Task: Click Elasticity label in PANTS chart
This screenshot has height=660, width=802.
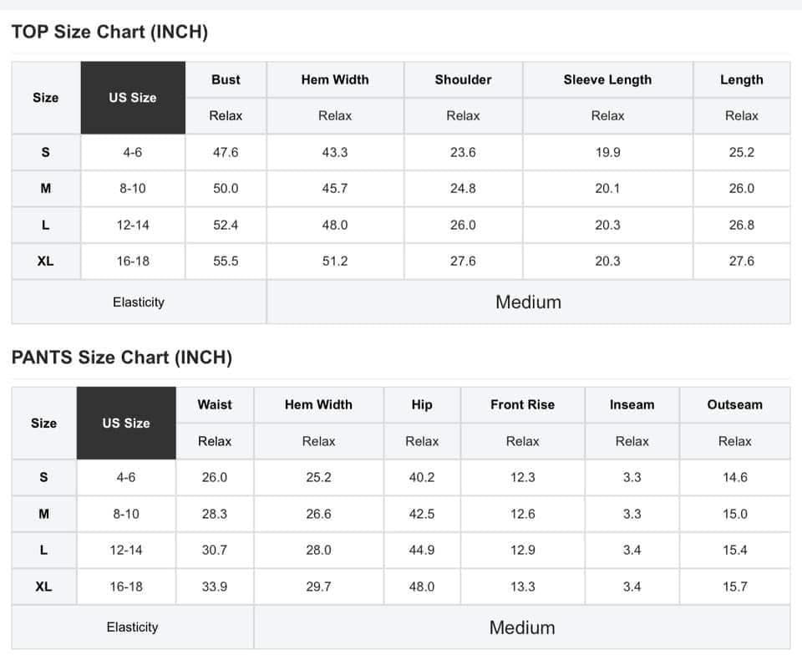Action: point(133,627)
